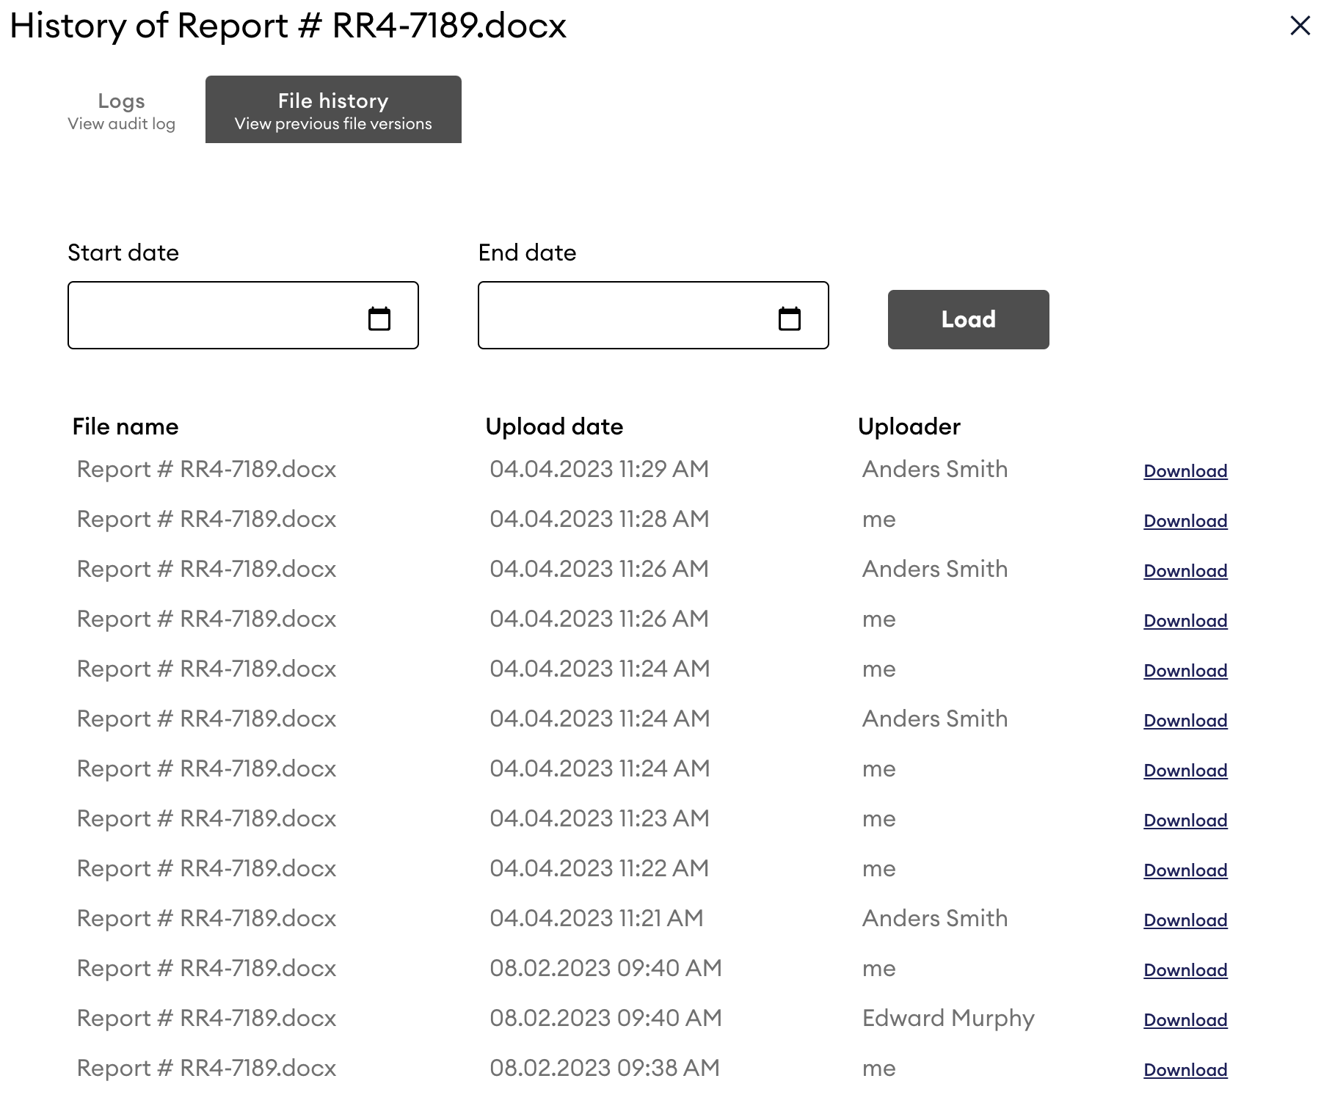This screenshot has width=1321, height=1095.
Task: Focus the Start date input field
Action: coord(243,315)
